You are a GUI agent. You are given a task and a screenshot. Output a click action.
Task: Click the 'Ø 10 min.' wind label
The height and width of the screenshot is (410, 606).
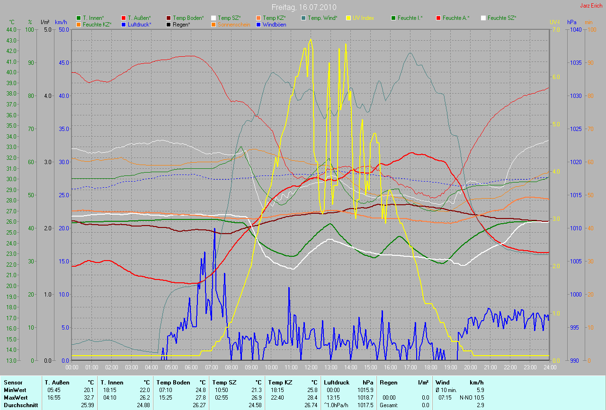[446, 390]
